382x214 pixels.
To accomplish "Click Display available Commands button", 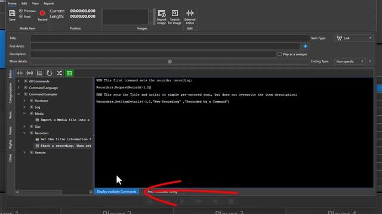I will (x=116, y=191).
